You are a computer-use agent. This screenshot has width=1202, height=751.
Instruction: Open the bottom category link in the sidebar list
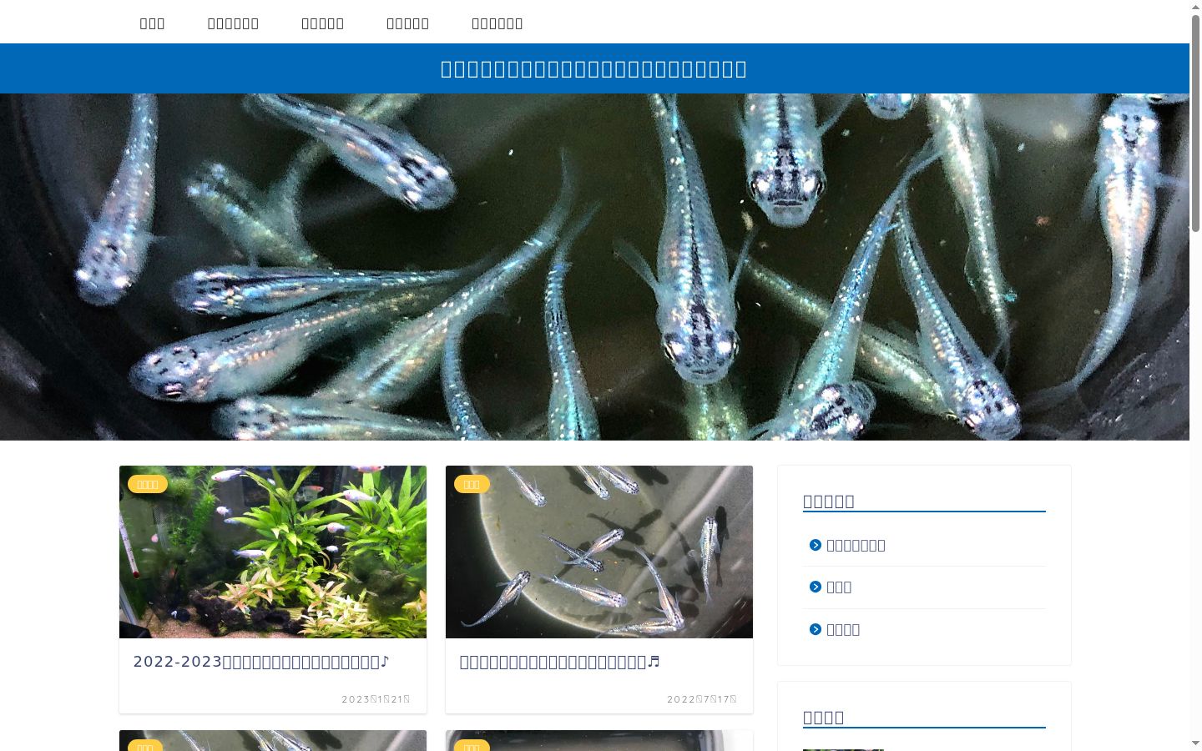pos(843,629)
